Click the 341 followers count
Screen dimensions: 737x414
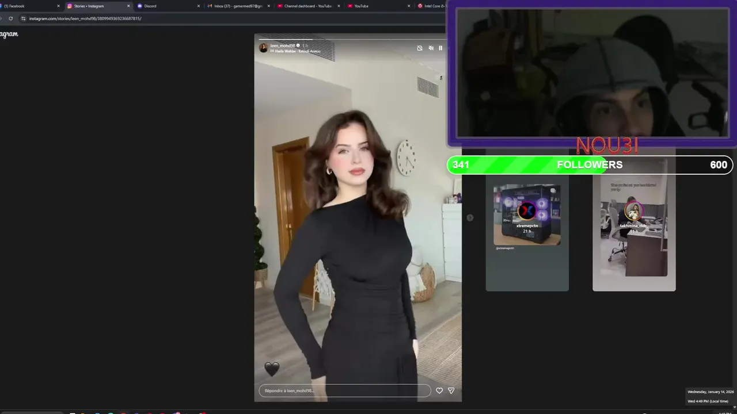(x=461, y=165)
